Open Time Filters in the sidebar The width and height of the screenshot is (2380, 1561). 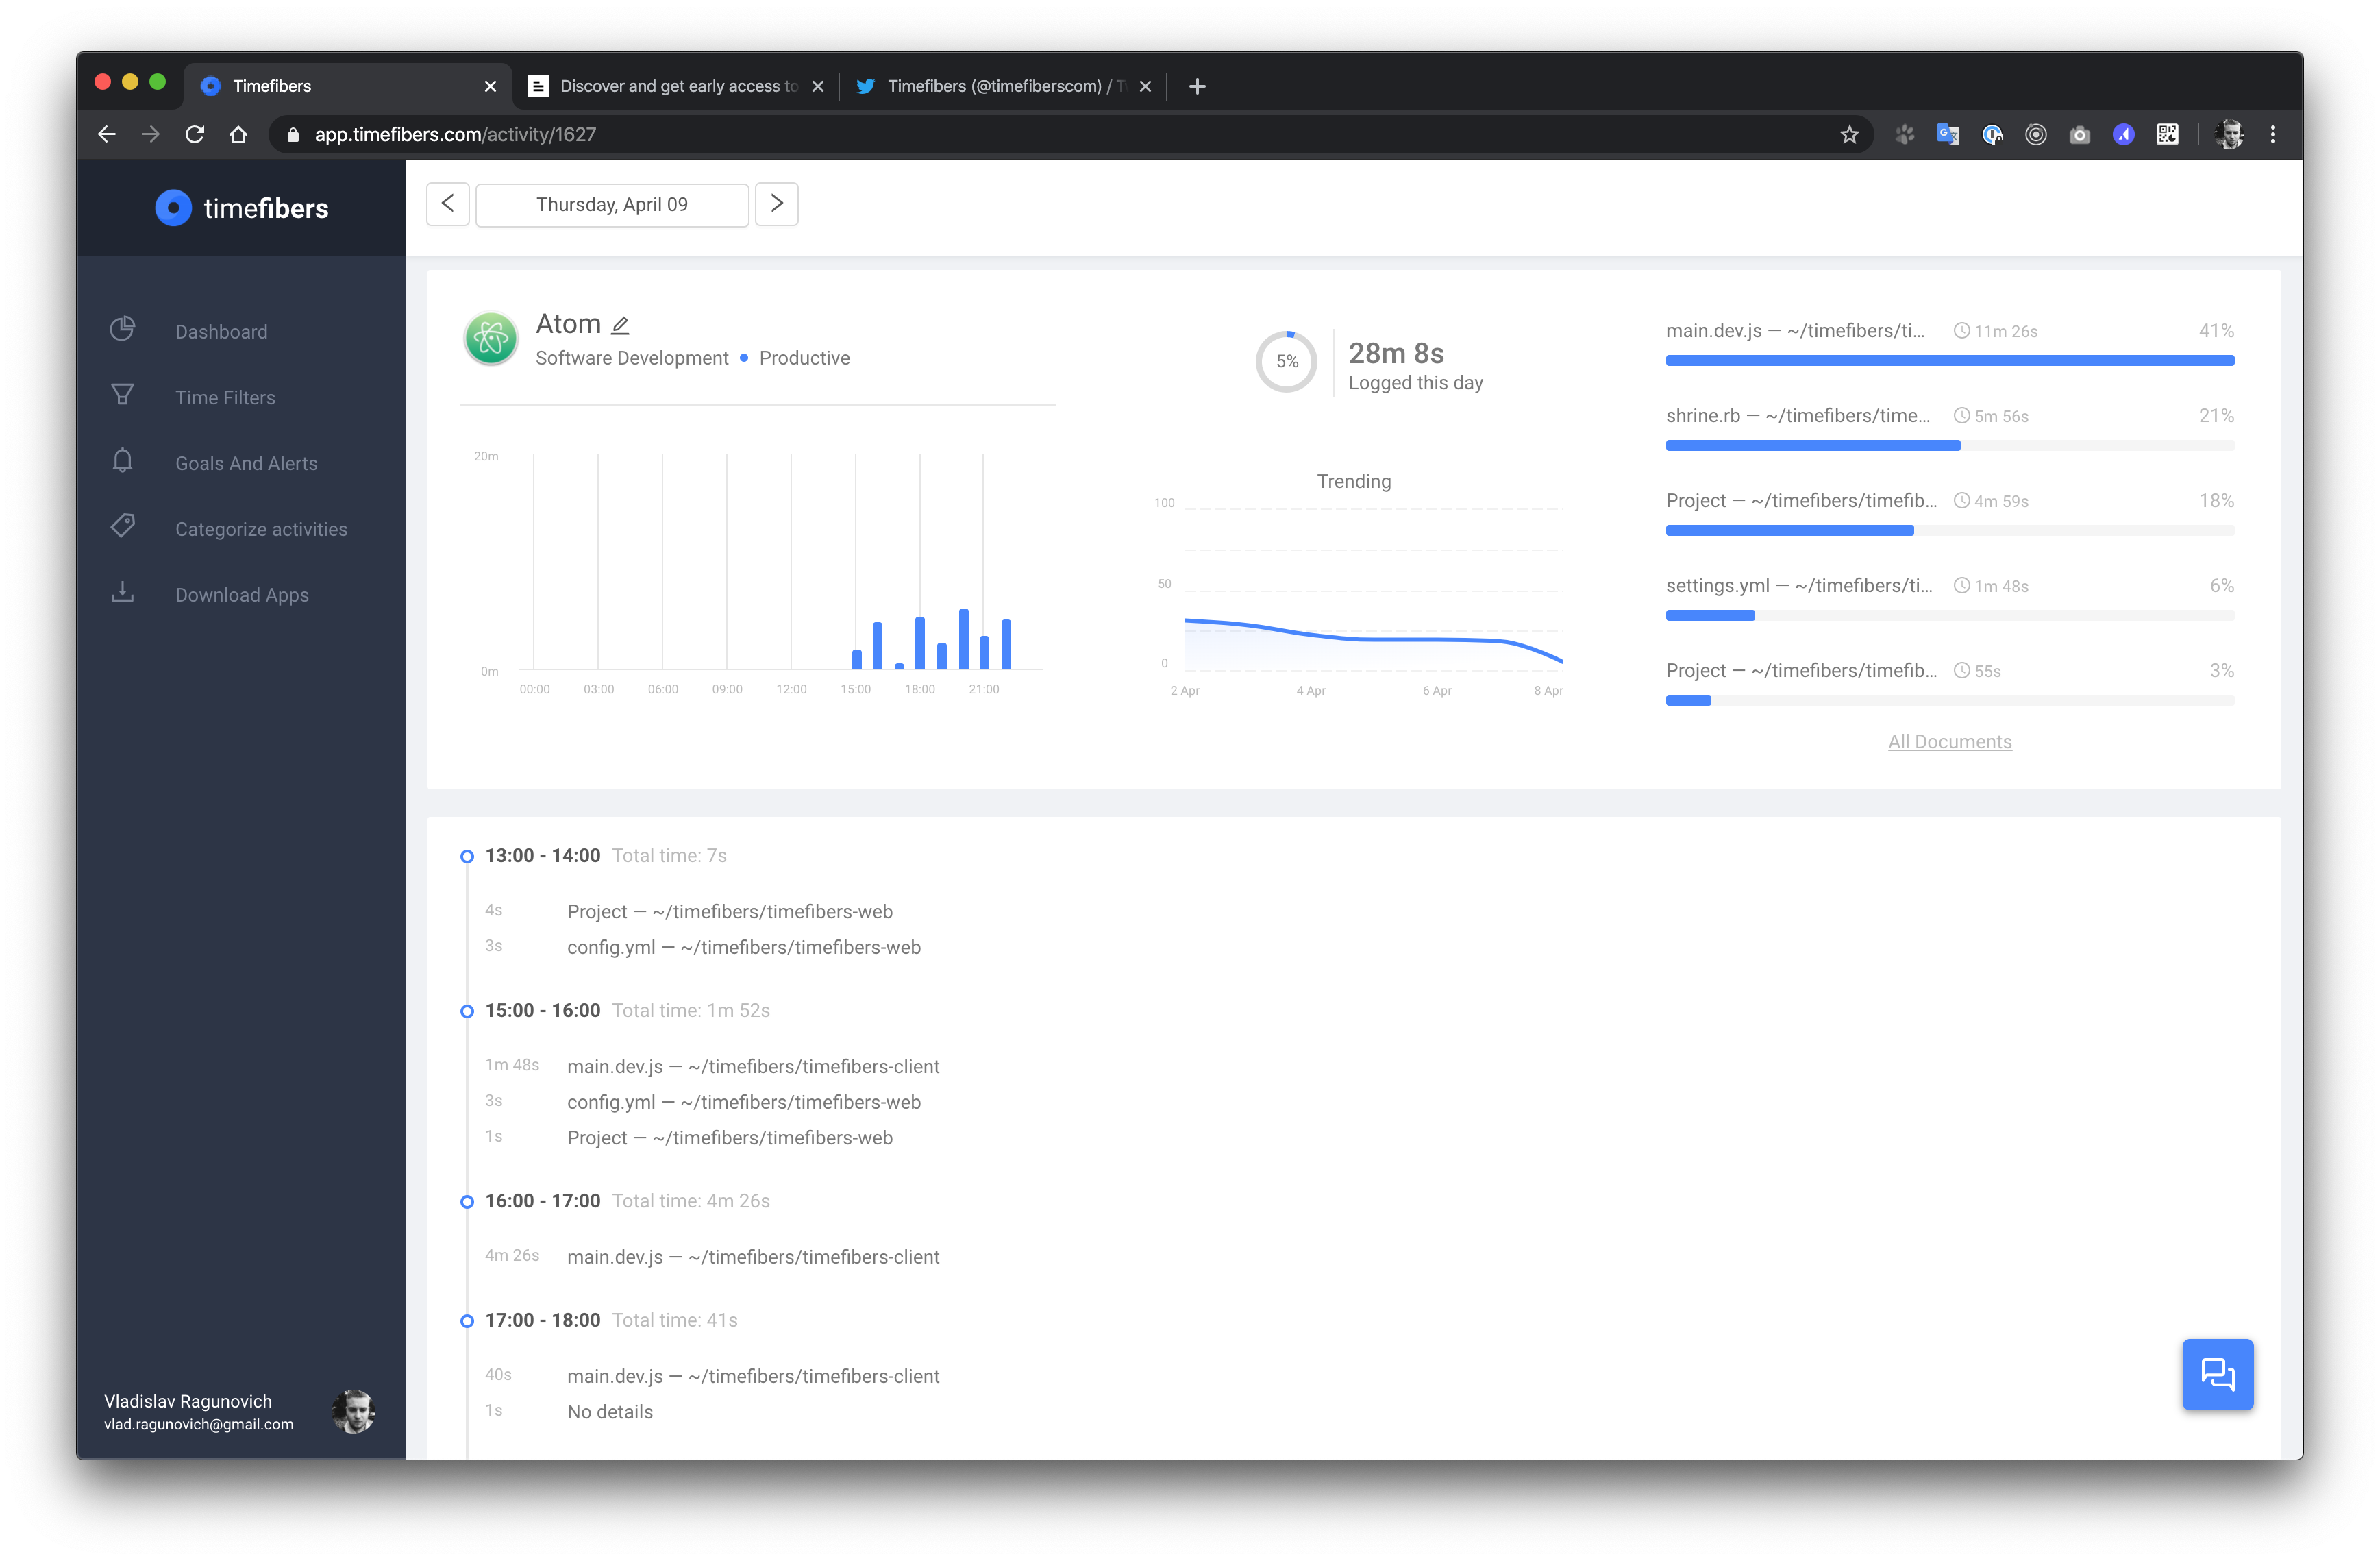tap(225, 397)
